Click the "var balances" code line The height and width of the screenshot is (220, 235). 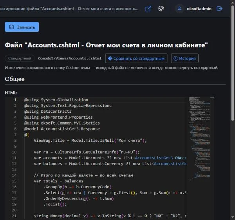[x=110, y=164]
